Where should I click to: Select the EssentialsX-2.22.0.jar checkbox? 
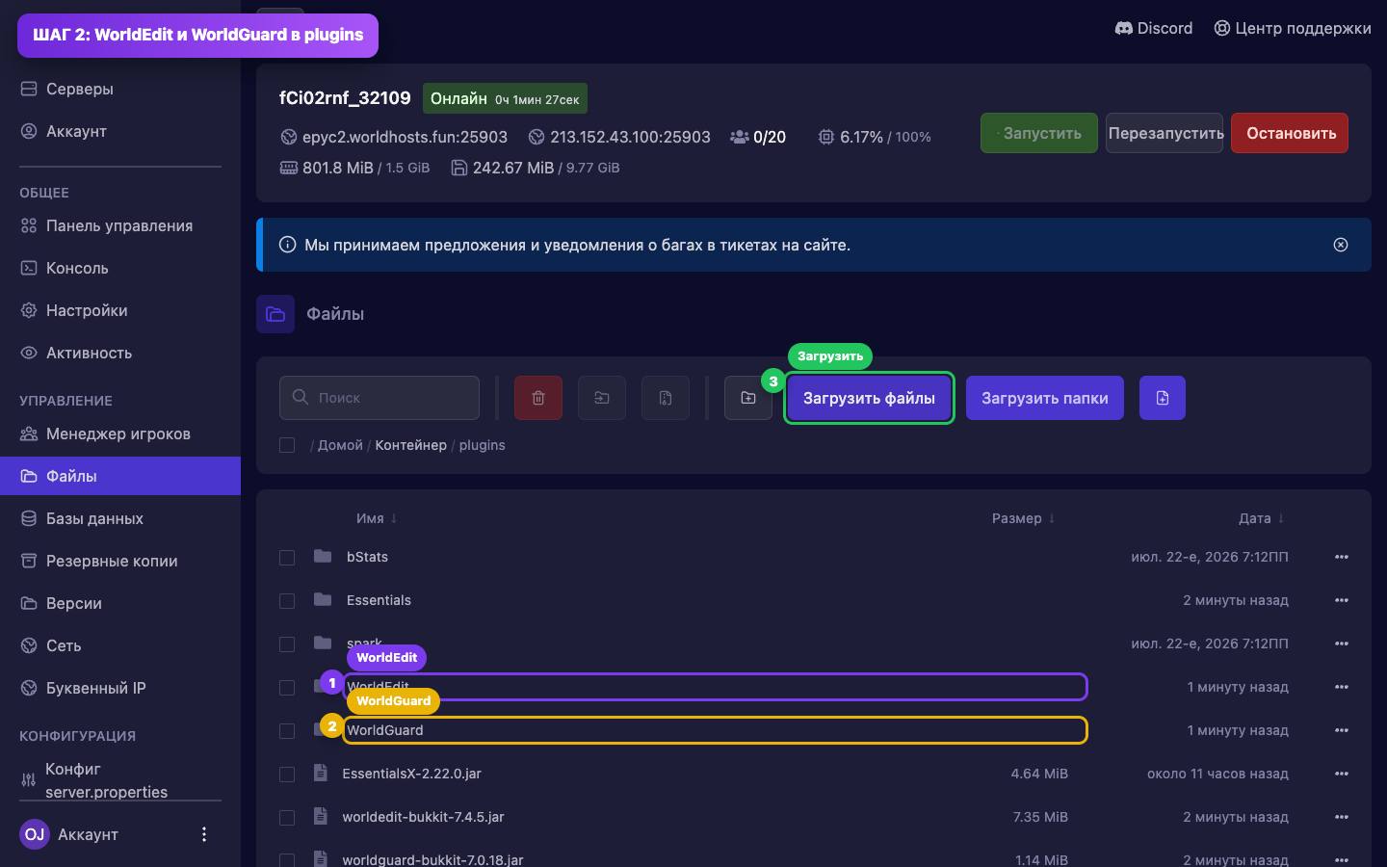pyautogui.click(x=287, y=775)
